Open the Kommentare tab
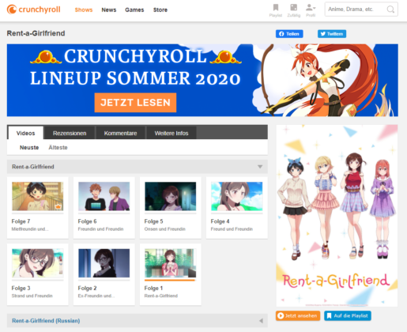This screenshot has height=332, width=407. (x=120, y=133)
